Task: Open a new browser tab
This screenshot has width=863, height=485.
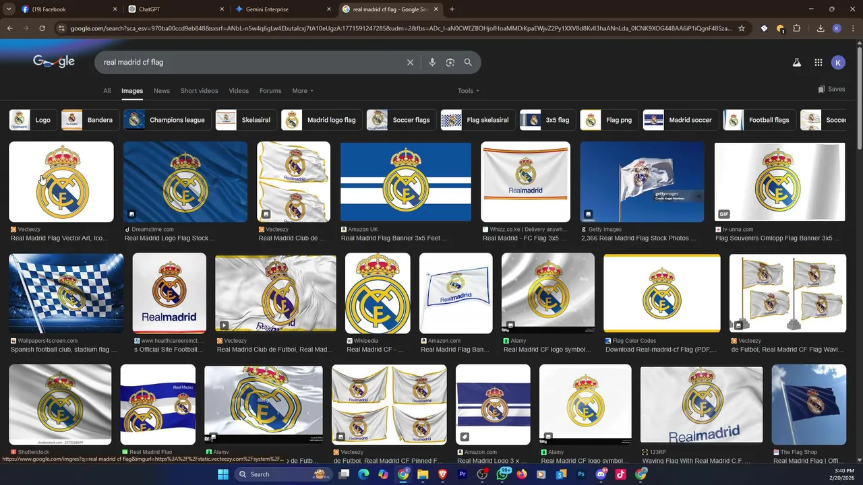Action: [x=452, y=9]
